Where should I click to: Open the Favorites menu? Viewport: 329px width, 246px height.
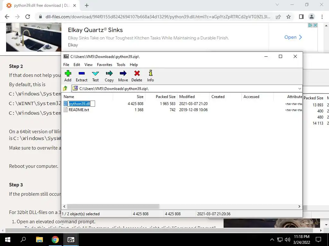[104, 65]
